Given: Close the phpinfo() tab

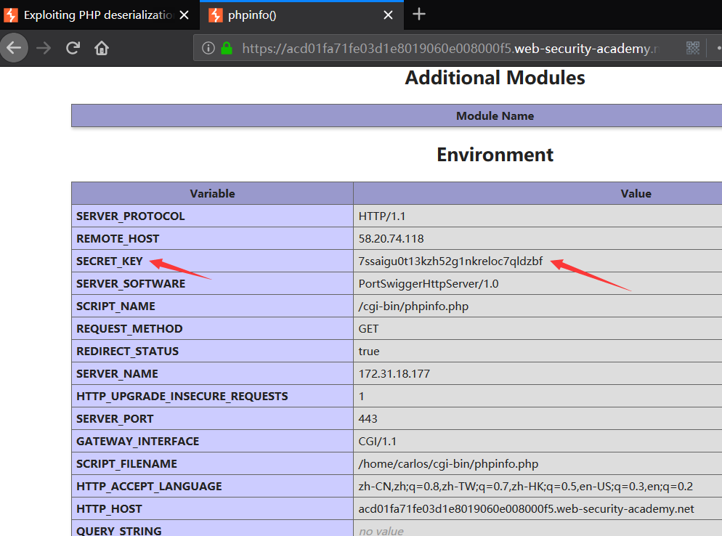Looking at the screenshot, I should (388, 15).
